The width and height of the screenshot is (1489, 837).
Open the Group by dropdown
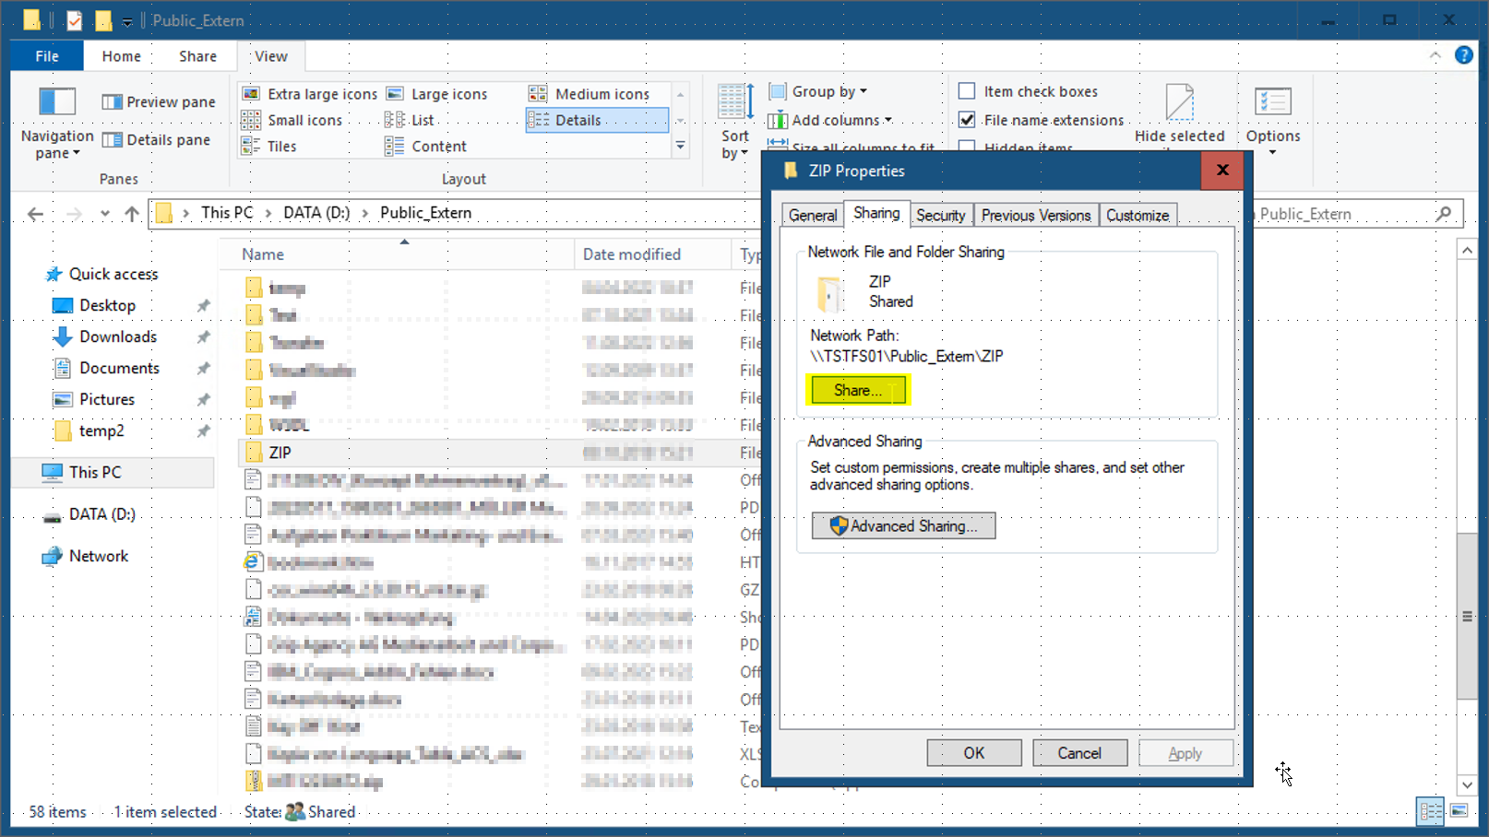click(818, 91)
